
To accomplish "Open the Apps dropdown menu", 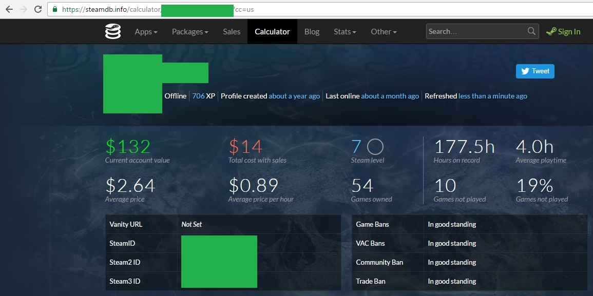I will pyautogui.click(x=146, y=31).
